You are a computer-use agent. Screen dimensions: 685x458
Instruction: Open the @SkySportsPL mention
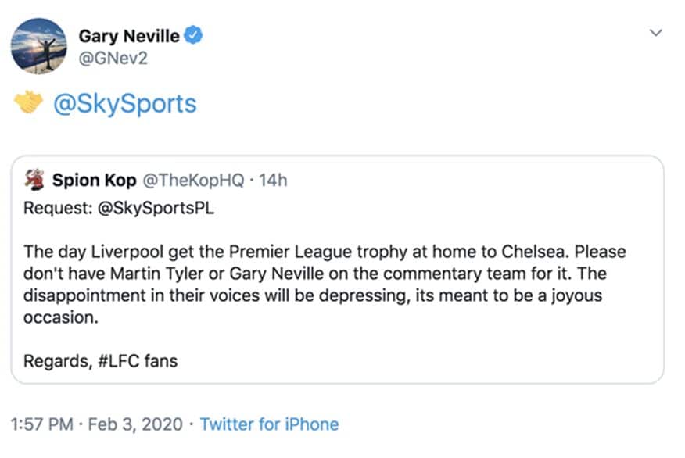pos(156,208)
